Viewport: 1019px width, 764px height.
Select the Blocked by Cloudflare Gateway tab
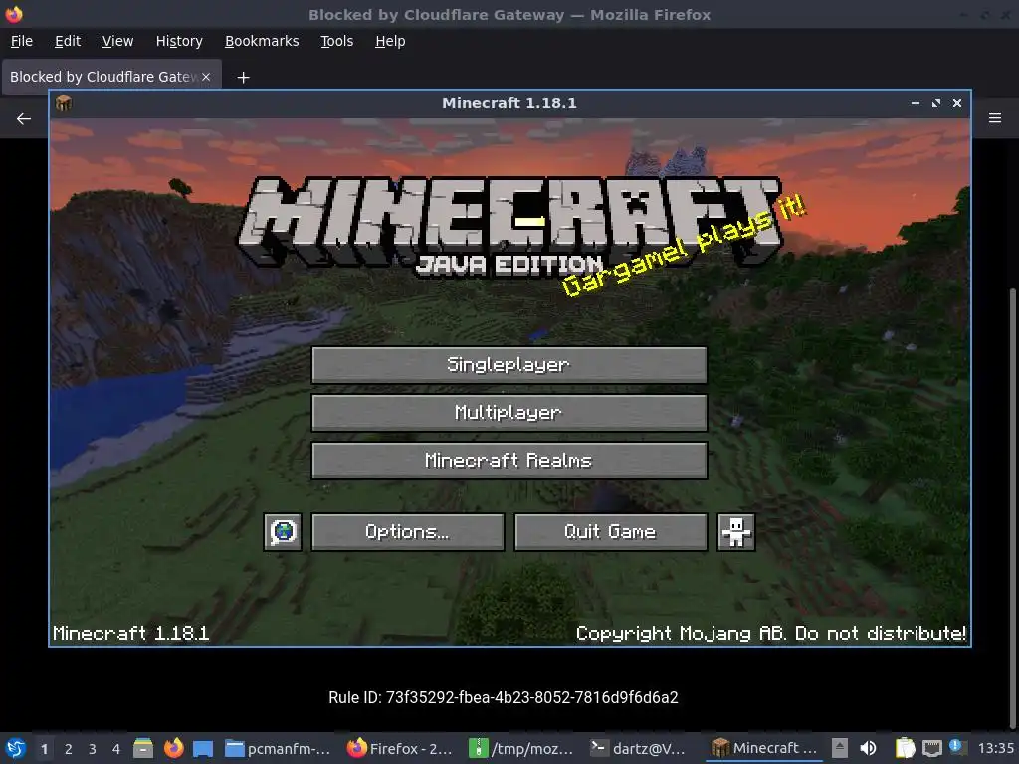pyautogui.click(x=103, y=77)
